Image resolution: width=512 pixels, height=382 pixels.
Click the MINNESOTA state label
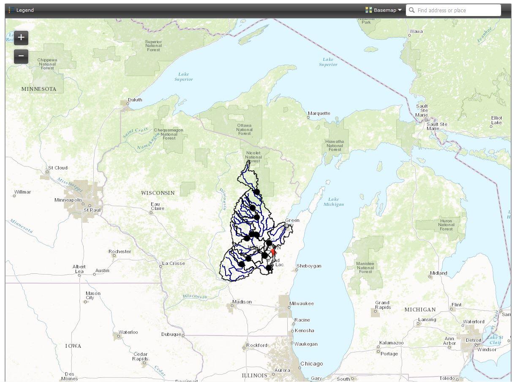pos(39,89)
